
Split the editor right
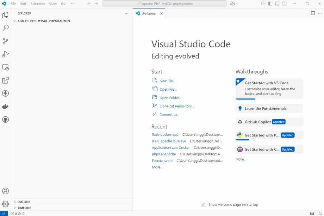(x=313, y=13)
